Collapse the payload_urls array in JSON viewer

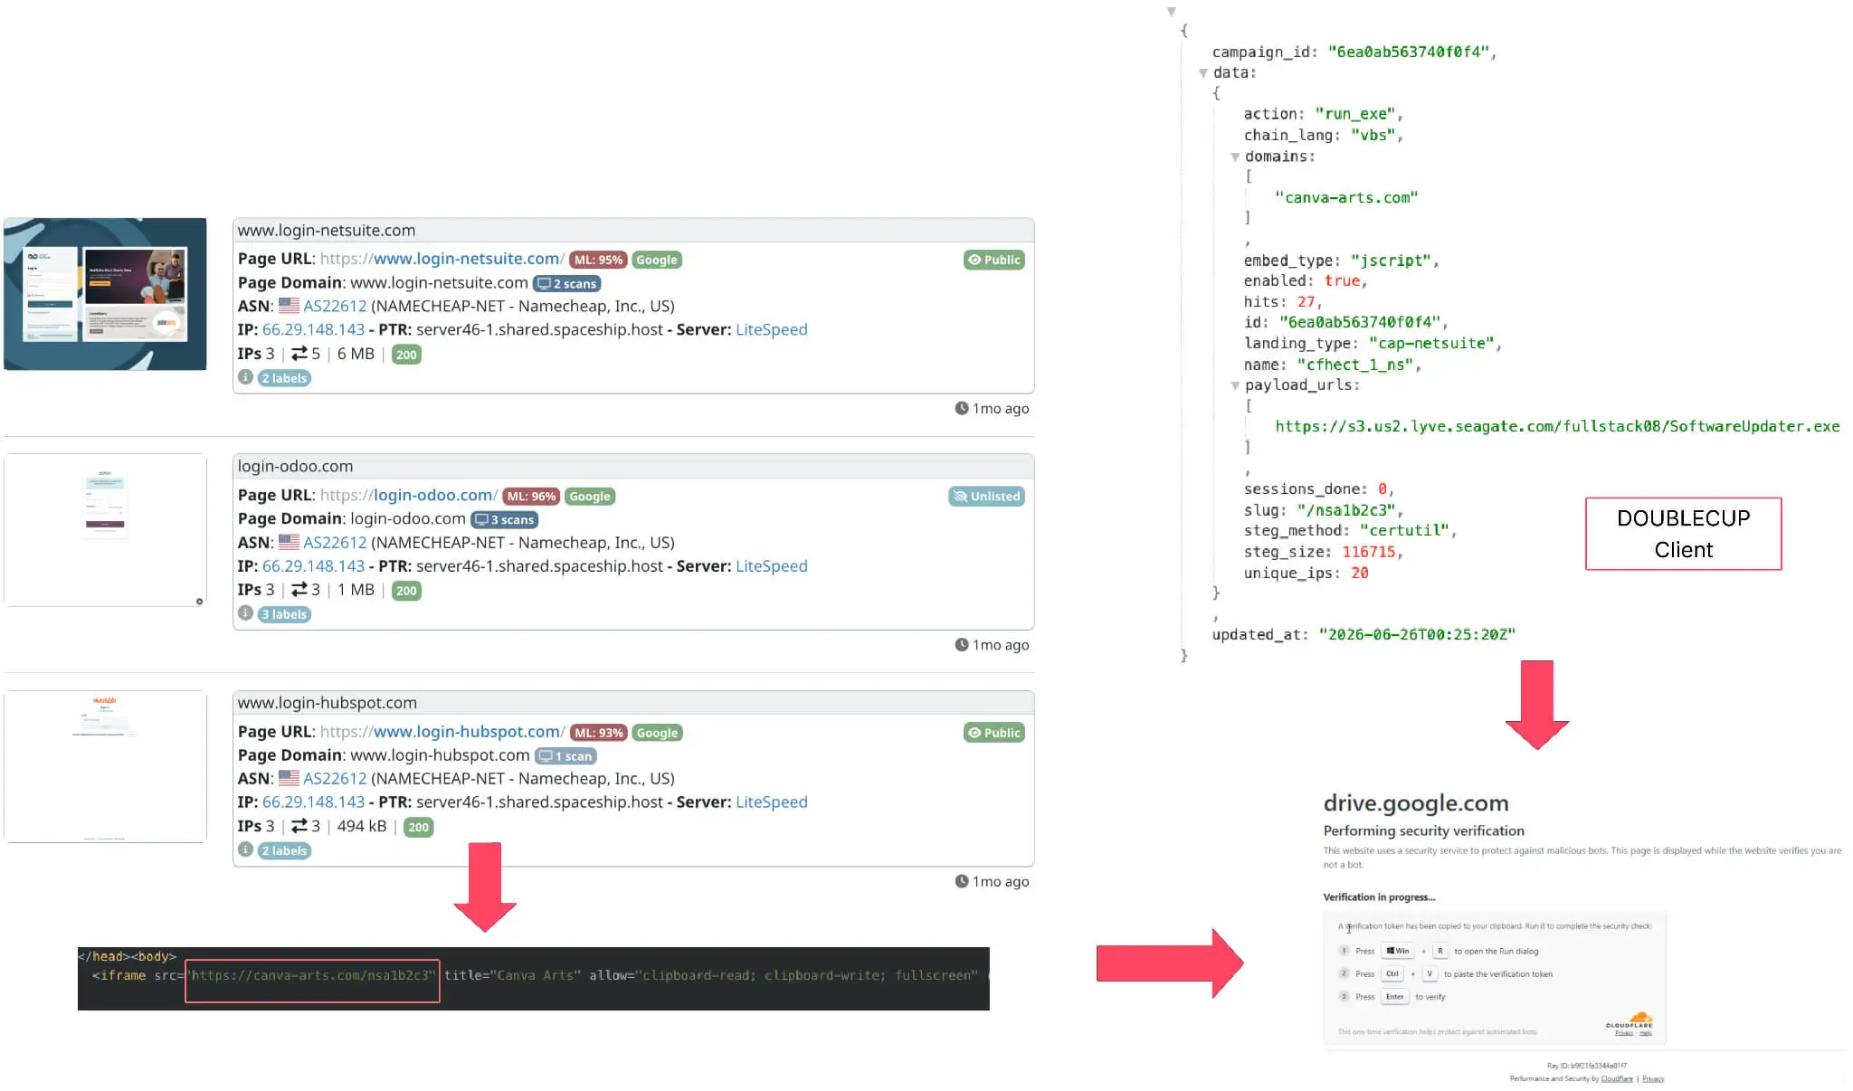pyautogui.click(x=1235, y=386)
